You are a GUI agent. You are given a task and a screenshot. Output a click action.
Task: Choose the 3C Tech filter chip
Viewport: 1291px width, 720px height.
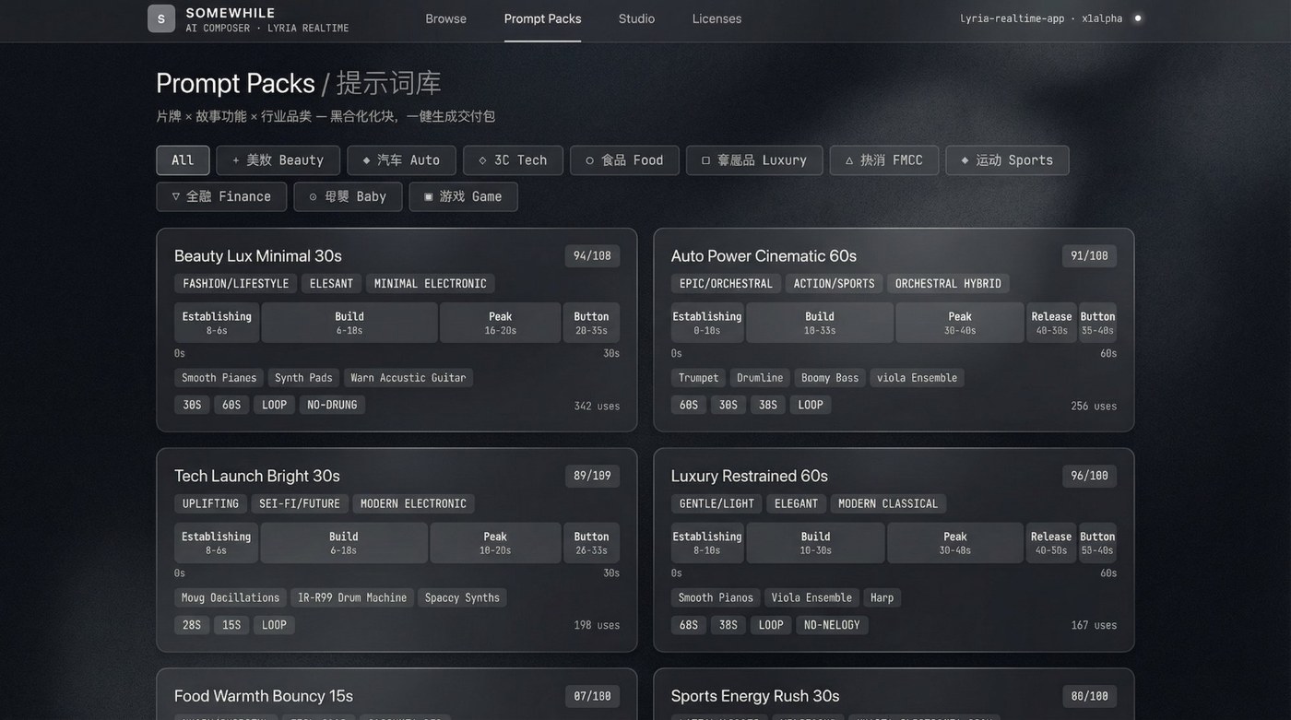[x=513, y=160]
